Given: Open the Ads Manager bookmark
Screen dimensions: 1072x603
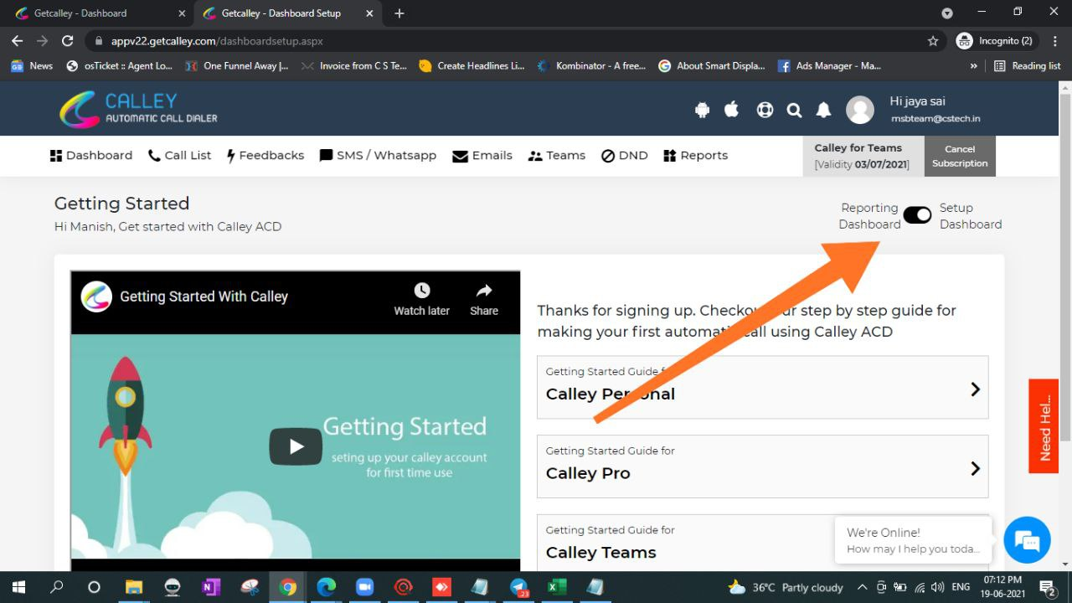Looking at the screenshot, I should pos(829,65).
